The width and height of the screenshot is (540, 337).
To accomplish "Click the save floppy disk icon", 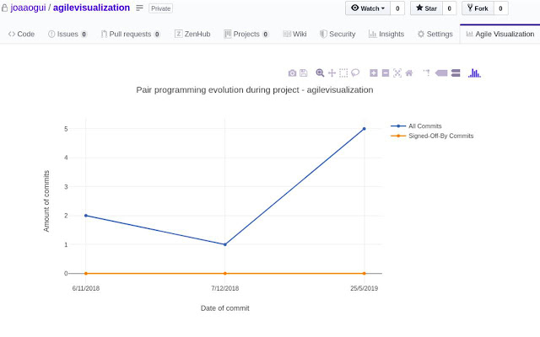I will click(304, 73).
